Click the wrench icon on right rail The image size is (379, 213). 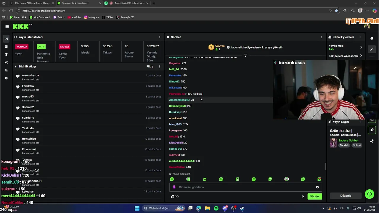click(x=372, y=130)
